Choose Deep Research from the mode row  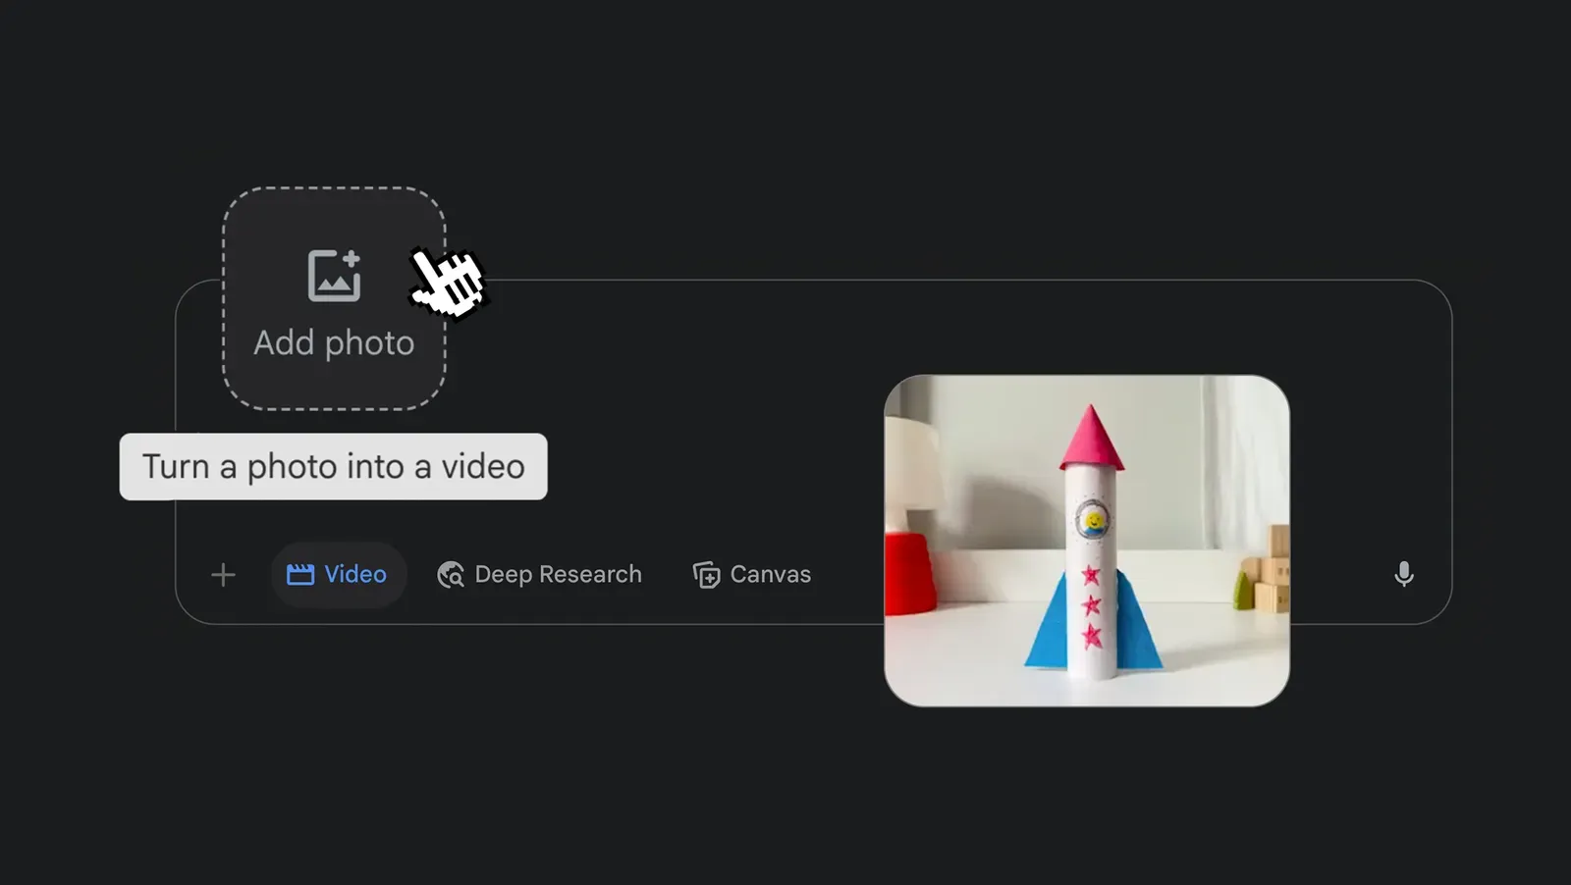pyautogui.click(x=558, y=574)
